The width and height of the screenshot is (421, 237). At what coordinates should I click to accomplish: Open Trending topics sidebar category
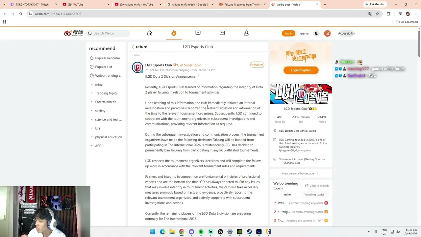(106, 93)
